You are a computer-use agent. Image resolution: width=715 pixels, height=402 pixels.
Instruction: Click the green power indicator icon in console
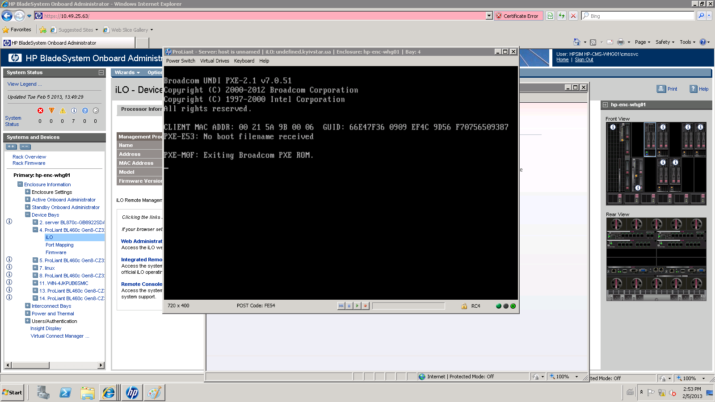pyautogui.click(x=513, y=306)
